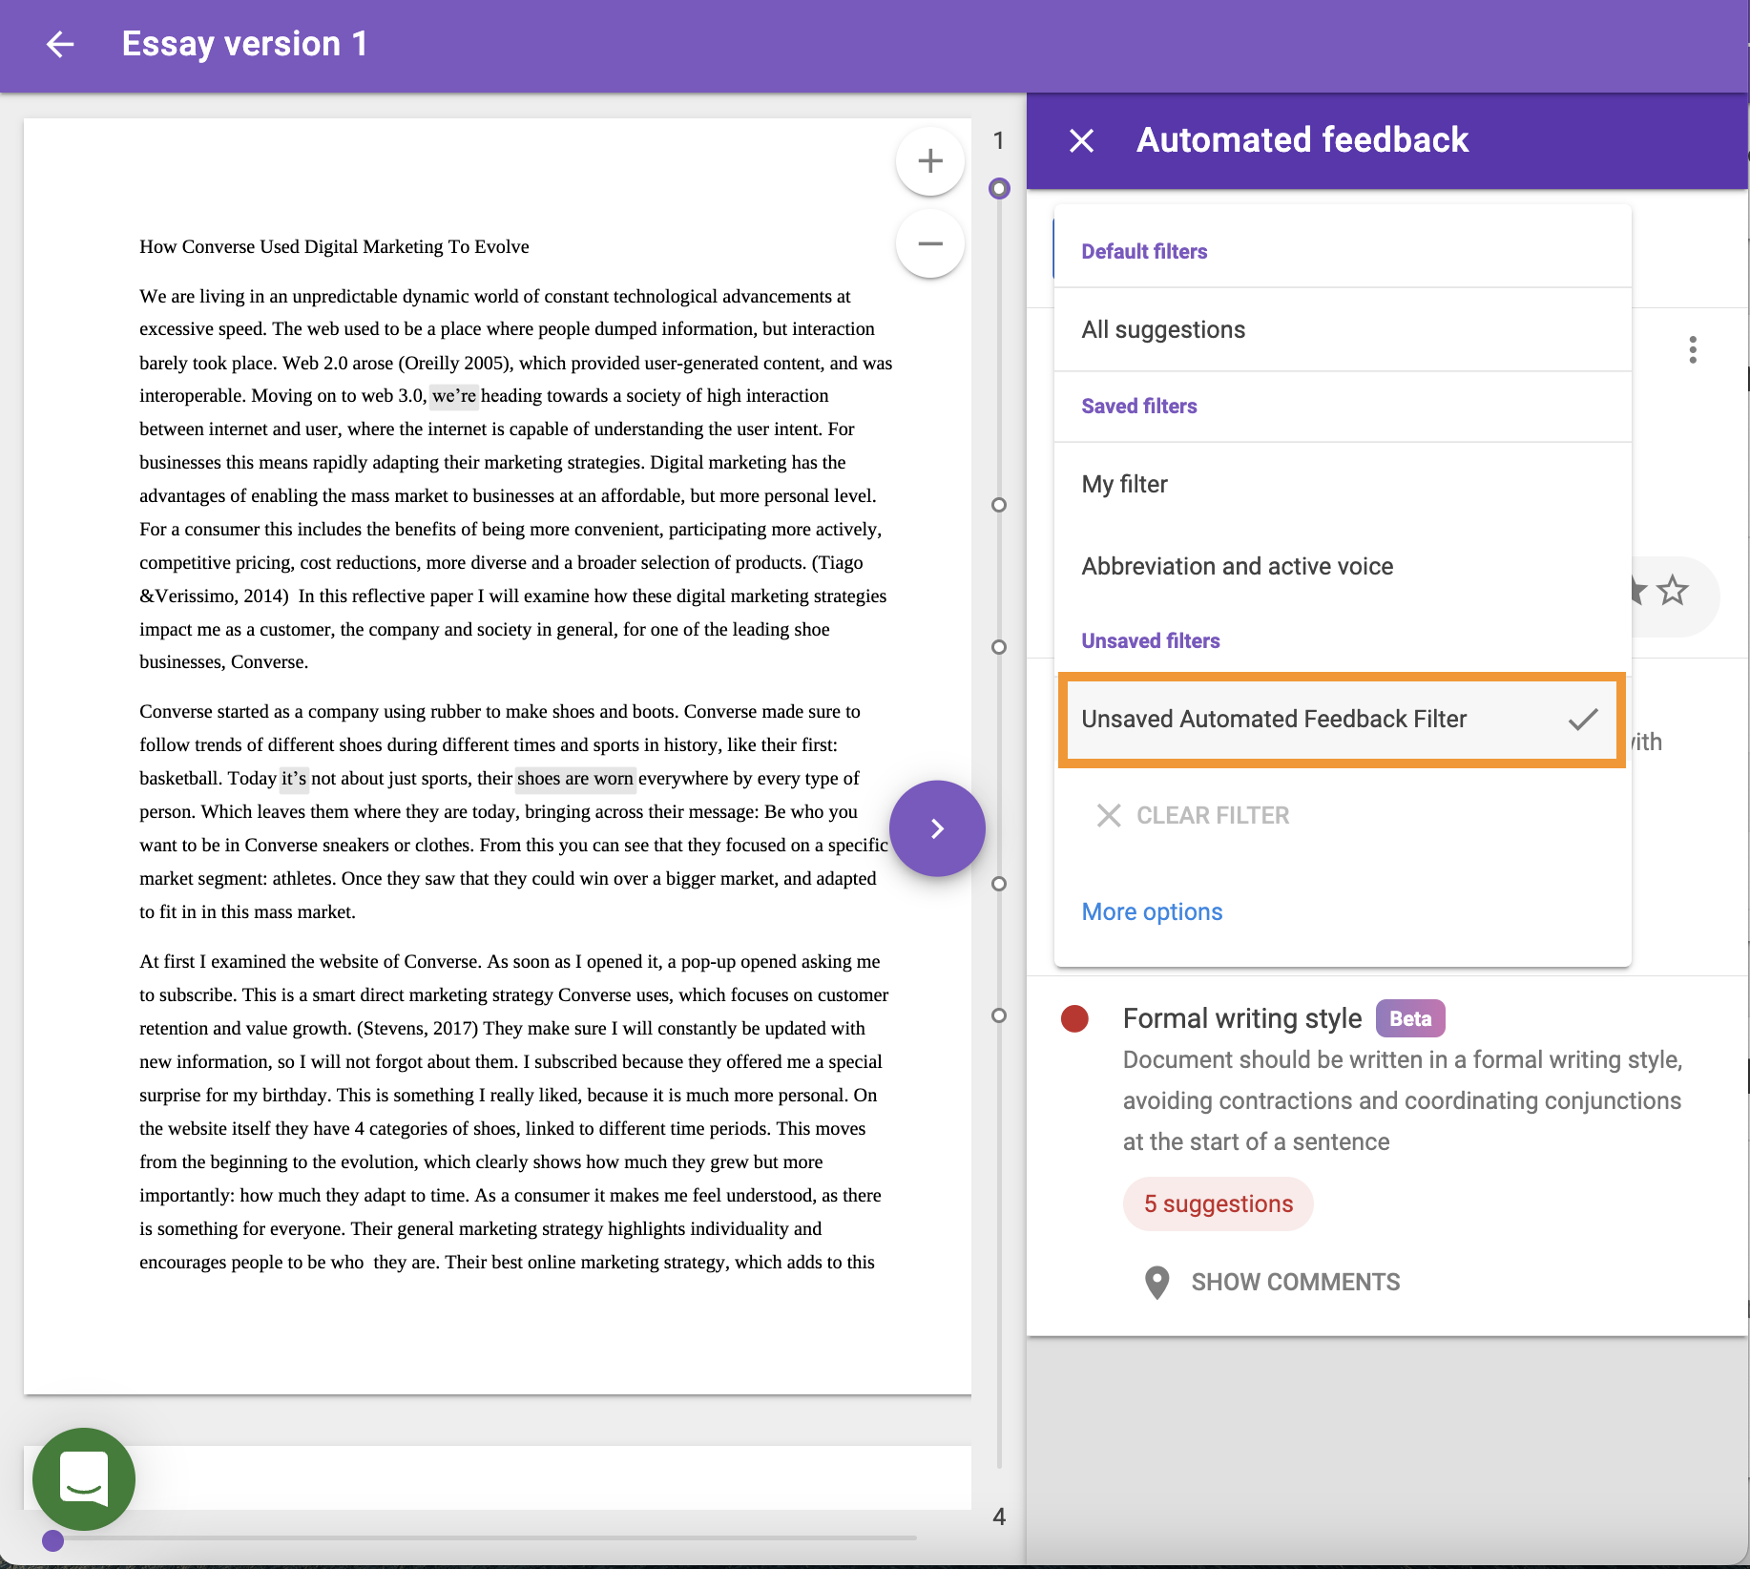Open the three-dot more menu
Screen dimensions: 1750x1569
pos(1693,349)
